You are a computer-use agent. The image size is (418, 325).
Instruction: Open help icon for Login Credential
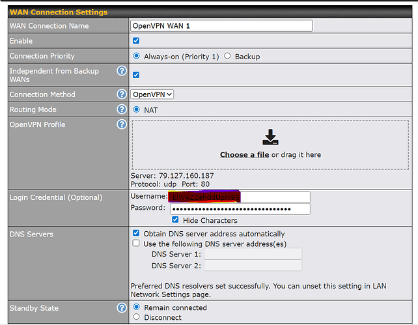[x=121, y=197]
